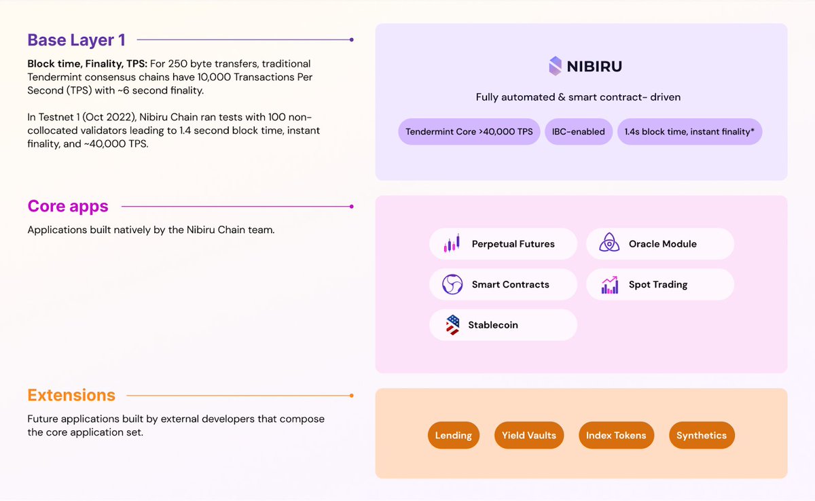The image size is (815, 501).
Task: Click the Lending extension button
Action: tap(454, 435)
